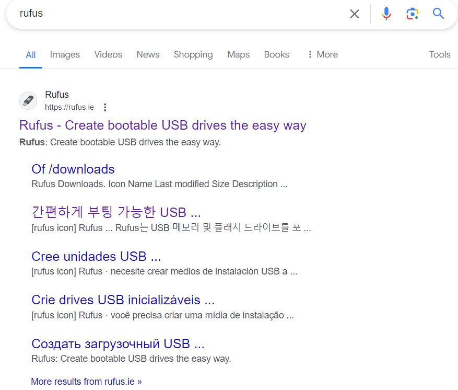Image resolution: width=458 pixels, height=390 pixels.
Task: Open the Tools filter options
Action: [x=440, y=54]
